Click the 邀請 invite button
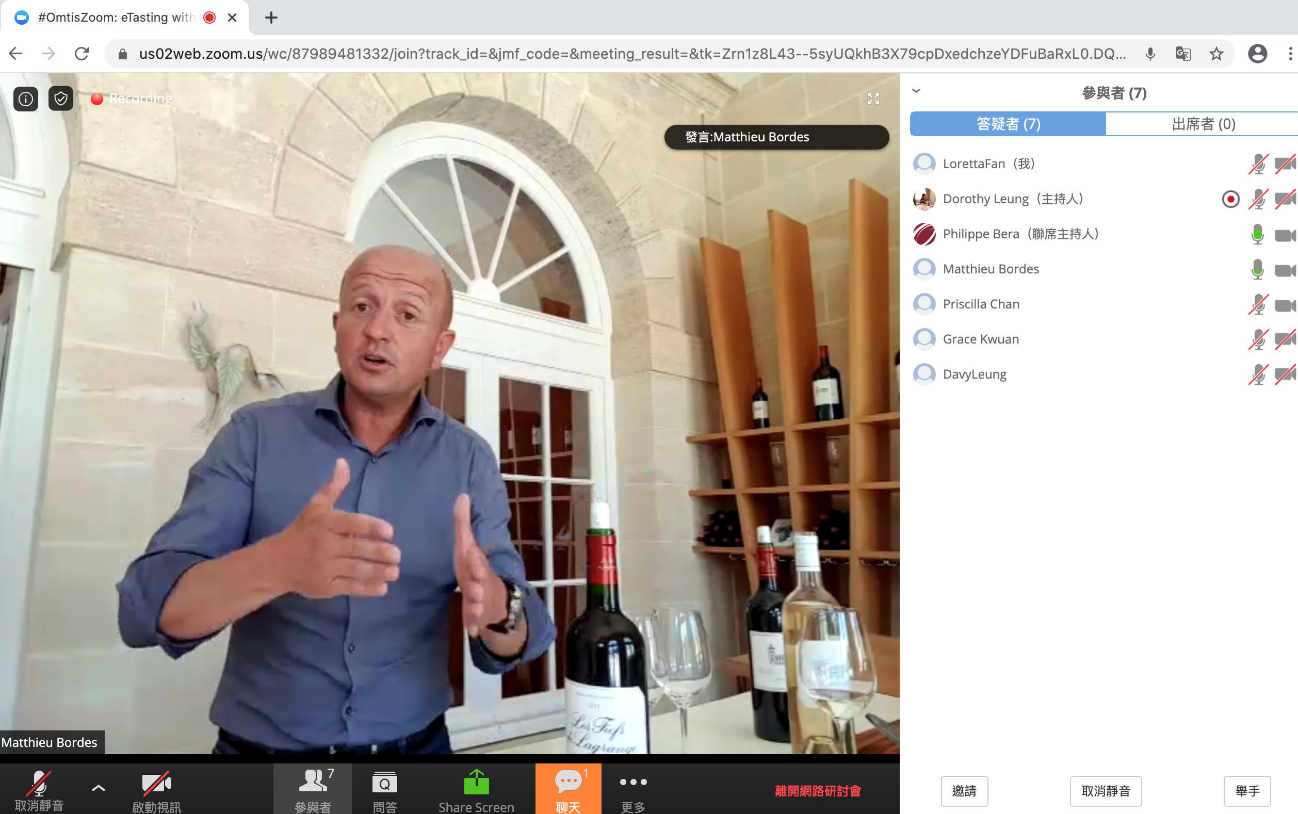This screenshot has width=1298, height=814. click(964, 791)
